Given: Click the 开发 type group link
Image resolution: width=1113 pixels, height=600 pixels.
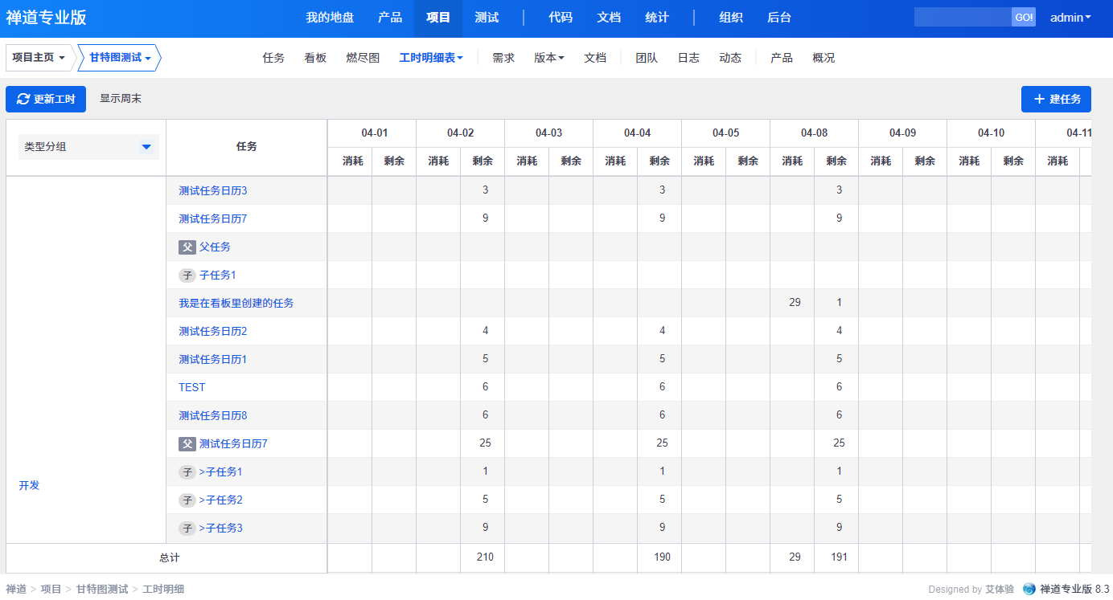Looking at the screenshot, I should coord(29,485).
